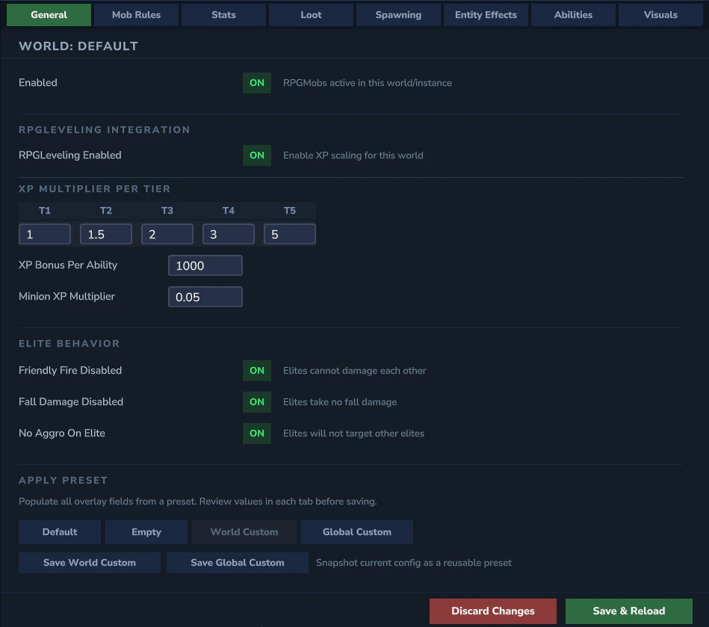The height and width of the screenshot is (627, 709).
Task: Apply the Global Custom preset
Action: pos(357,532)
